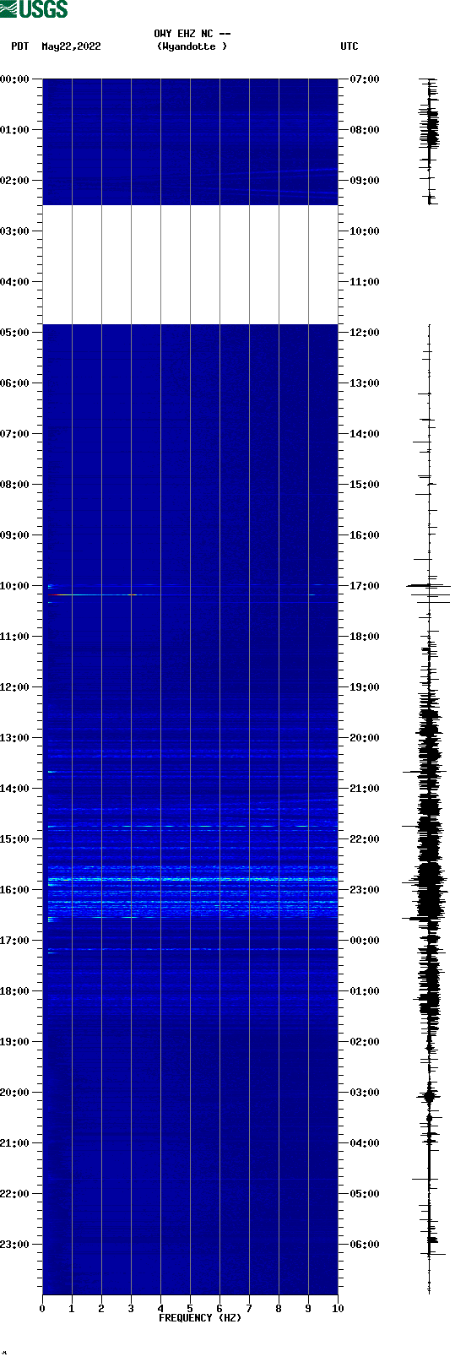Click the 23:00 UTC time label
This screenshot has width=466, height=1362.
tap(365, 890)
